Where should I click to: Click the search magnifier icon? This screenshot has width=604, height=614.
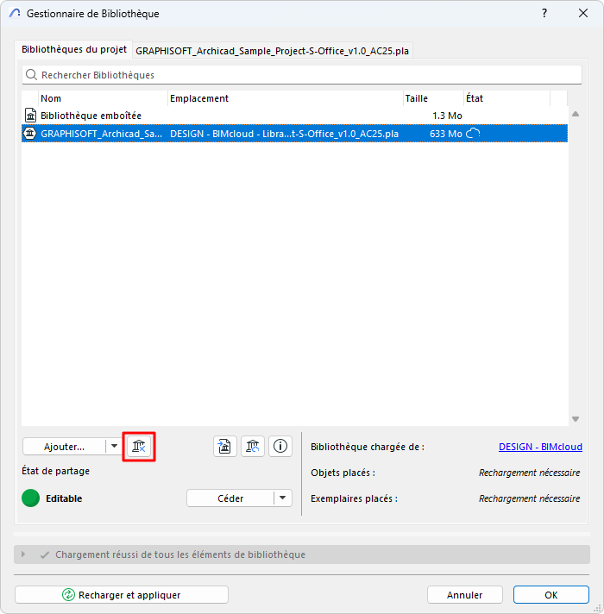click(31, 74)
